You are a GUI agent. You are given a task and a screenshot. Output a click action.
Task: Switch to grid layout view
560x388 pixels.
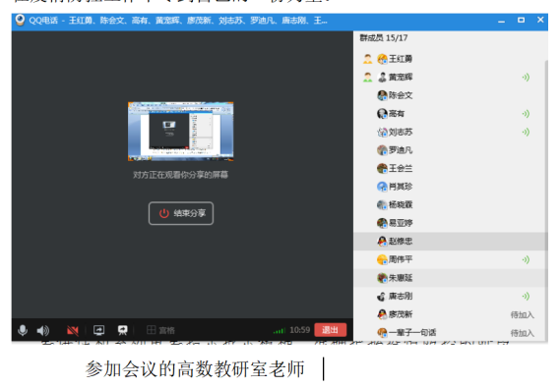click(x=160, y=330)
